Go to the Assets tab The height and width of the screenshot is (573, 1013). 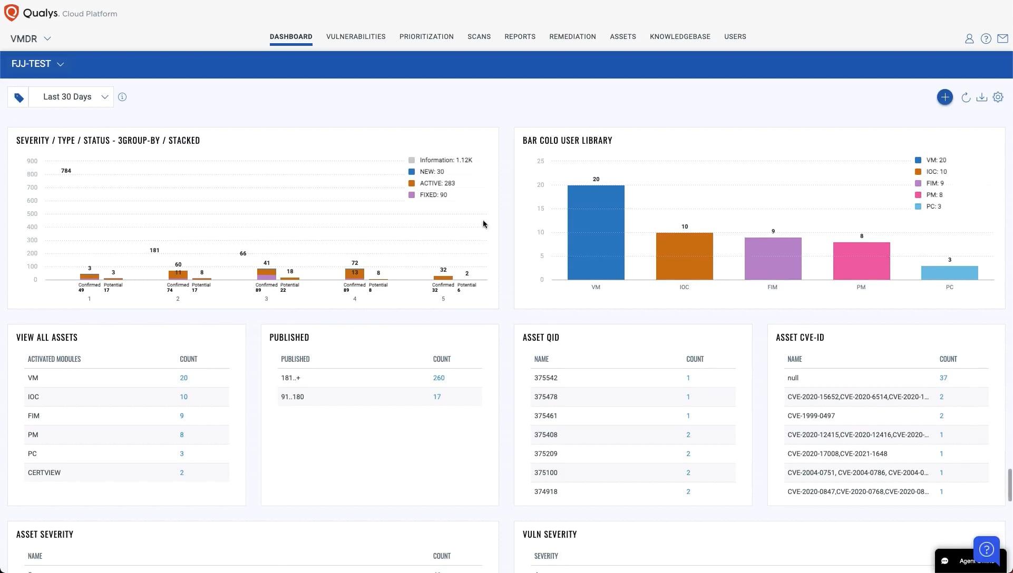point(623,37)
